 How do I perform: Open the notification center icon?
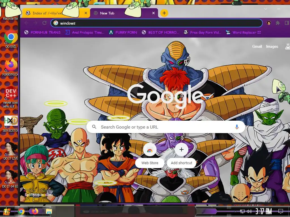(281, 211)
